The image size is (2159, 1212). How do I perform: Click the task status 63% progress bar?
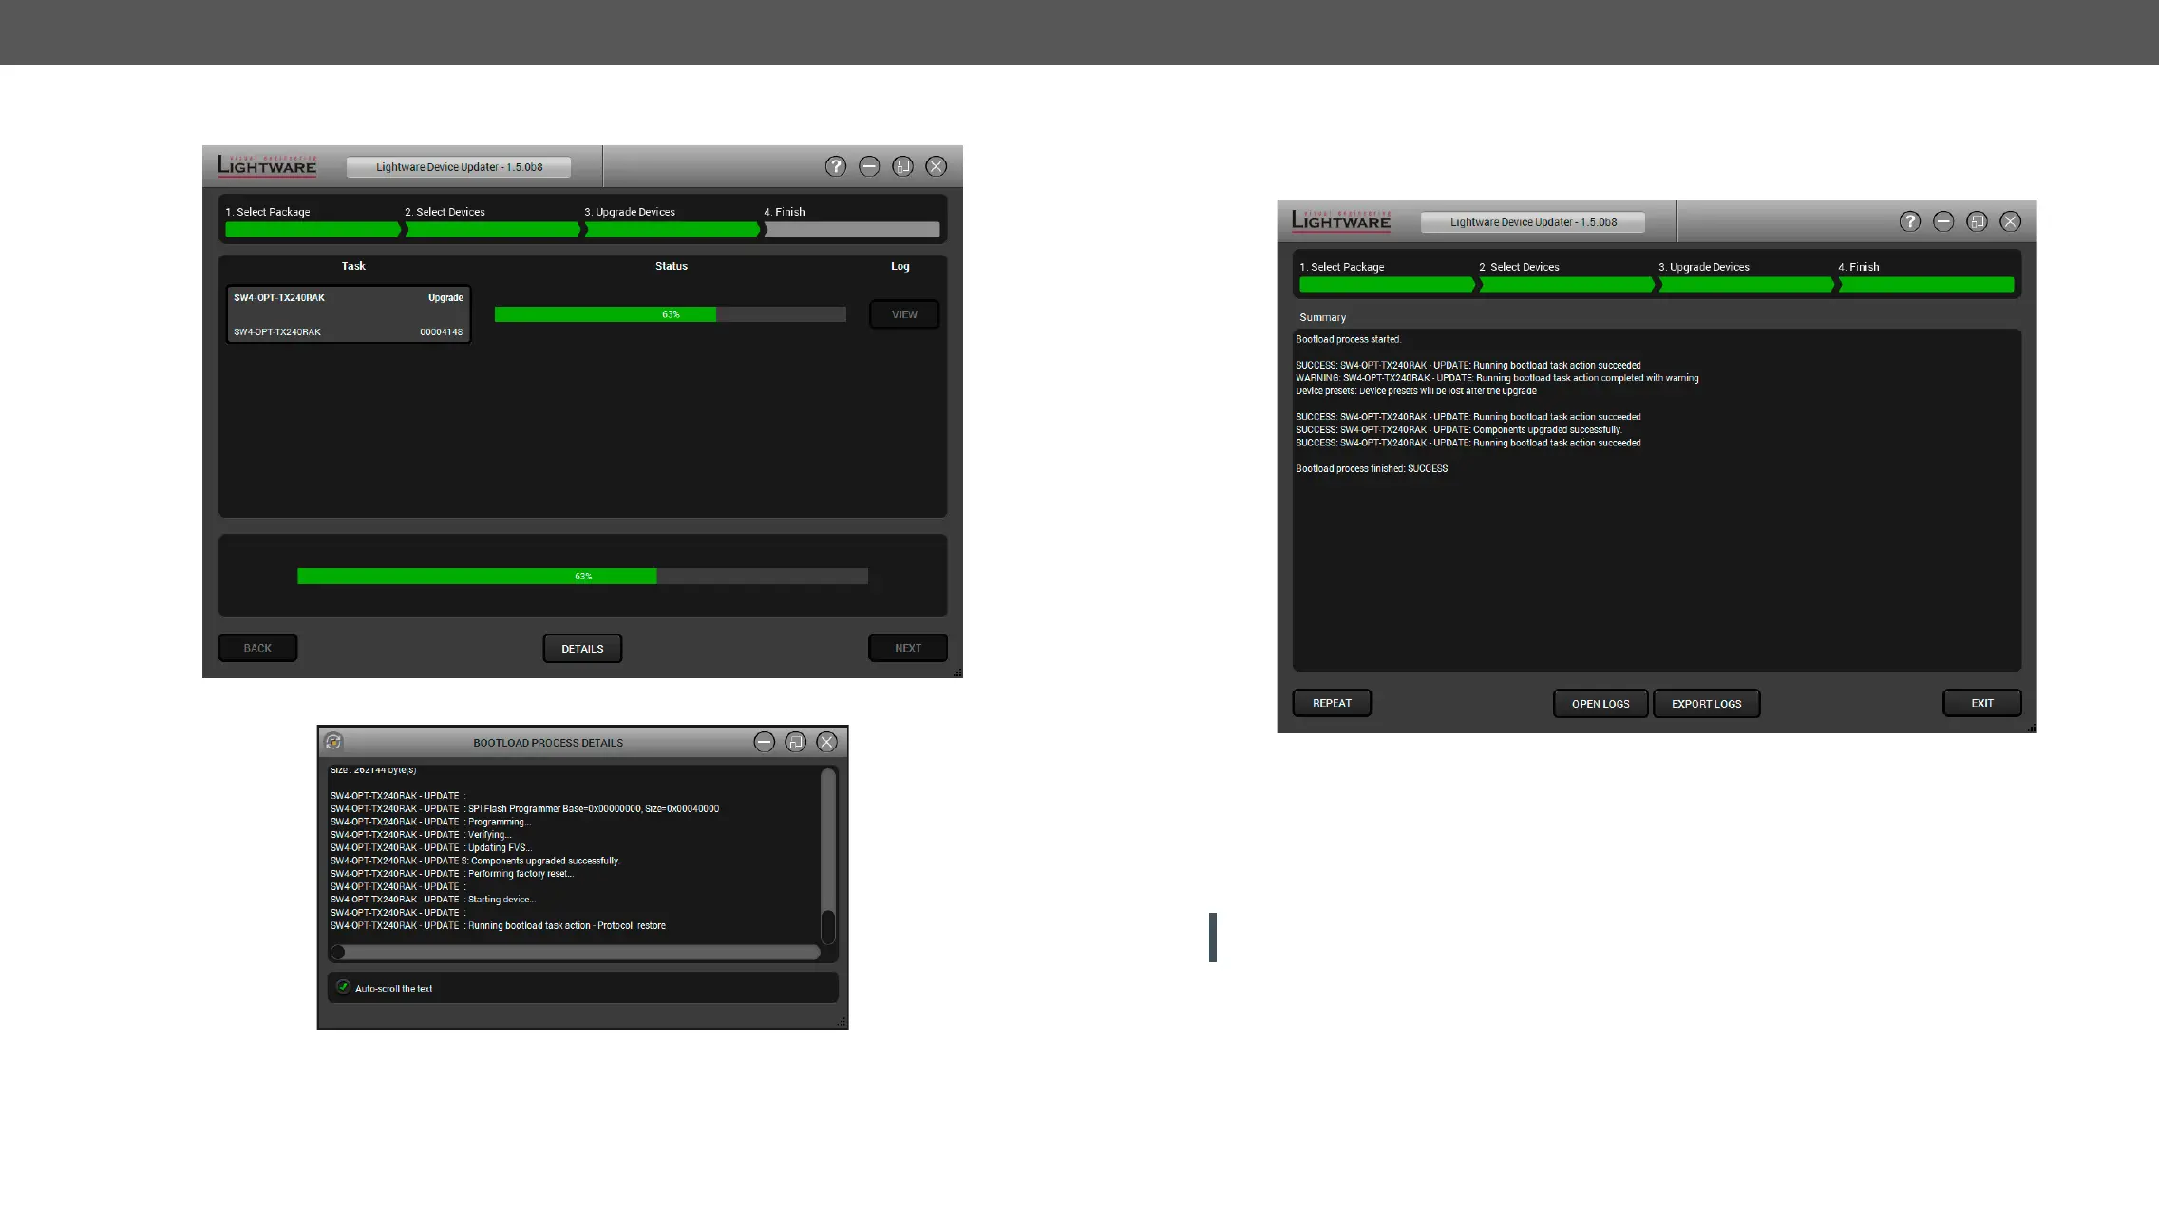point(671,314)
